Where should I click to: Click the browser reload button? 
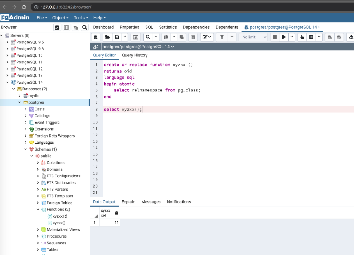click(25, 6)
